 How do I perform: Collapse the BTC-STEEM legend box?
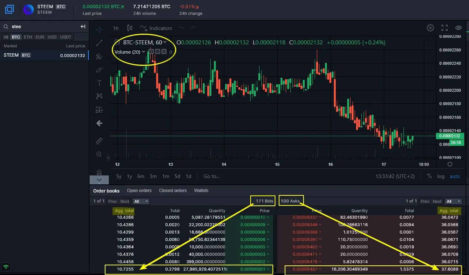point(117,43)
